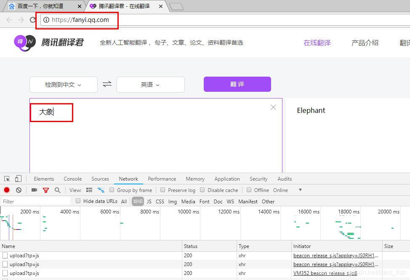
Task: Click the screenshot capture camera icon
Action: point(34,190)
